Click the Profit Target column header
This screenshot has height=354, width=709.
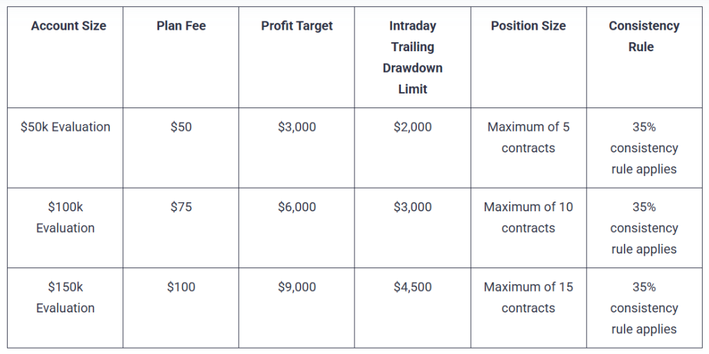[296, 26]
